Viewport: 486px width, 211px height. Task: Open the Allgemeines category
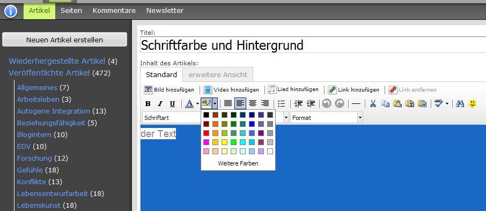[x=37, y=87]
